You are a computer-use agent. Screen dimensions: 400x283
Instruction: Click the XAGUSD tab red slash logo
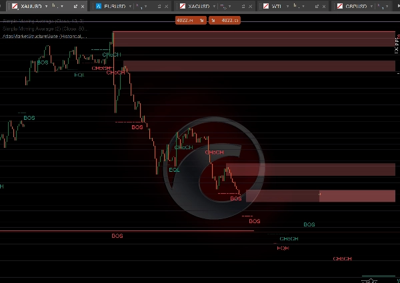click(x=183, y=6)
